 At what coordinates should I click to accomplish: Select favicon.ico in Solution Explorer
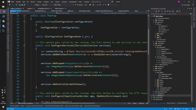tap(162, 39)
